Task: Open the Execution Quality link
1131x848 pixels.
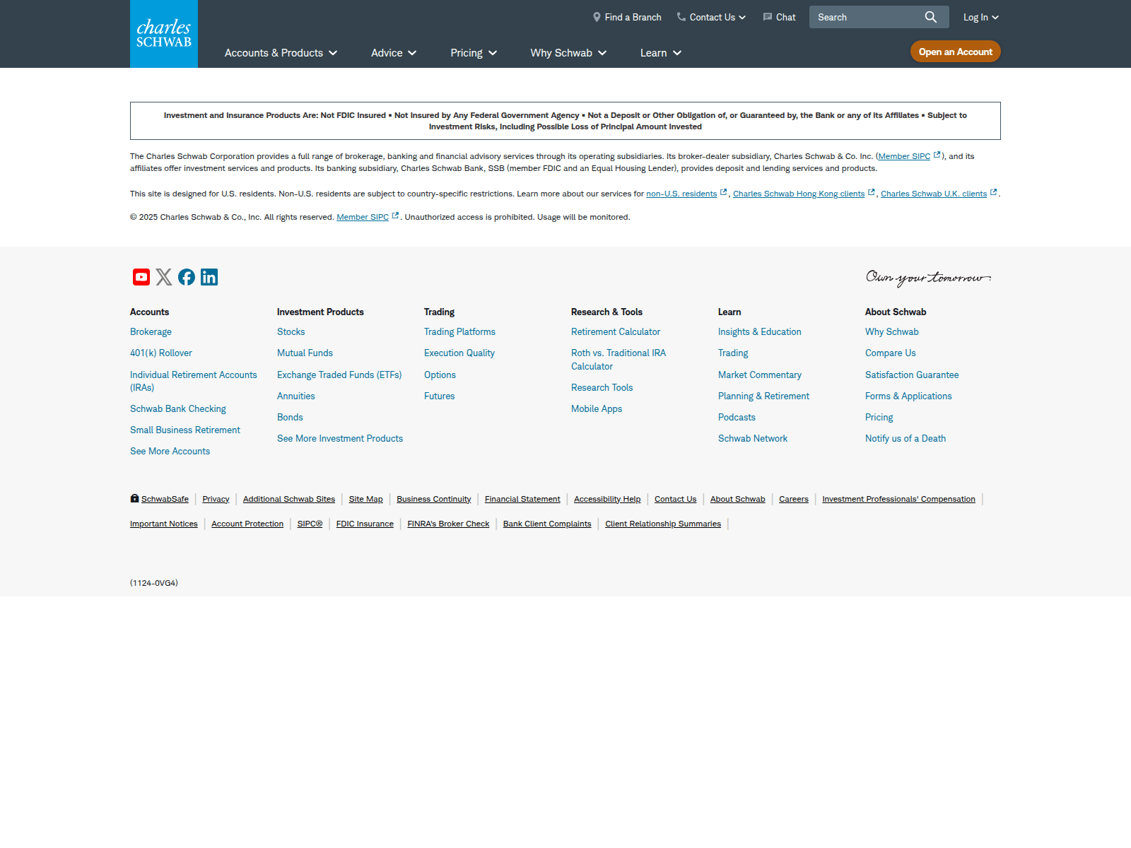Action: pos(459,353)
